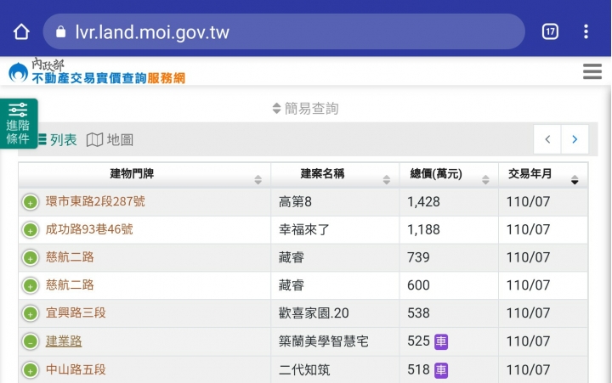Screen dimensions: 612x383
Task: Sort by 總價(萬元) column arrows
Action: [485, 180]
